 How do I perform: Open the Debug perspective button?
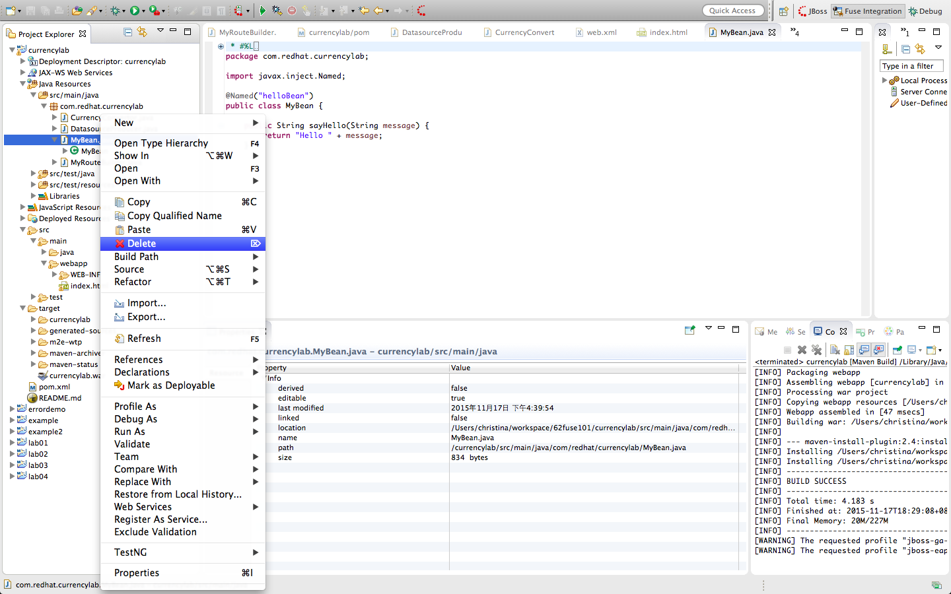(x=925, y=11)
